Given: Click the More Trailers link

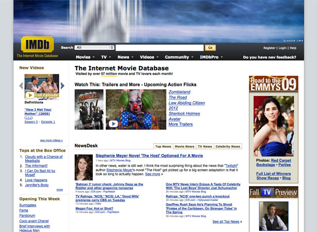Looking at the screenshot, I should point(180,124).
